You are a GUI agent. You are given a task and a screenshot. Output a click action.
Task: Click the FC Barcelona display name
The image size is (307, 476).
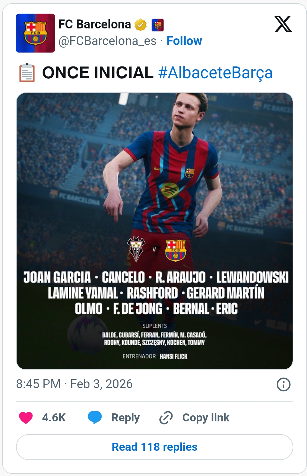pyautogui.click(x=95, y=24)
